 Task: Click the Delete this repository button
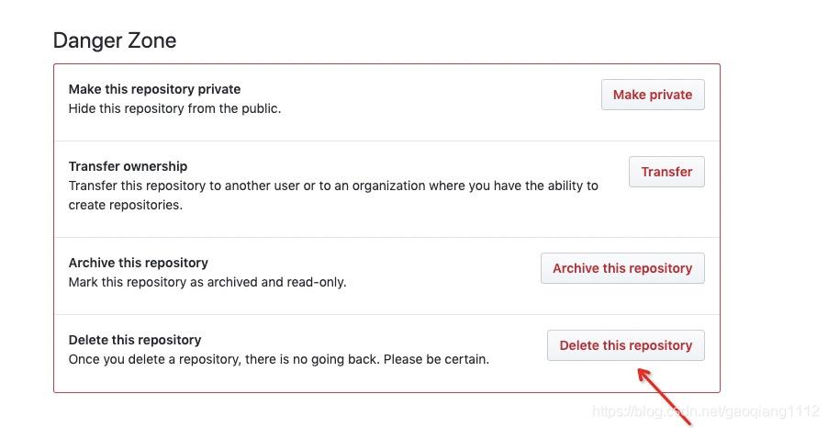pyautogui.click(x=626, y=345)
